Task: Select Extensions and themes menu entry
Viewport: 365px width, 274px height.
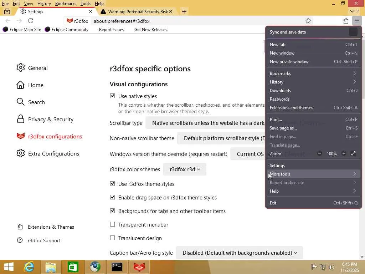Action: tap(313, 108)
